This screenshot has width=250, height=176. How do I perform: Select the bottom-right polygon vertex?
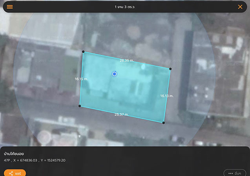[x=164, y=123]
